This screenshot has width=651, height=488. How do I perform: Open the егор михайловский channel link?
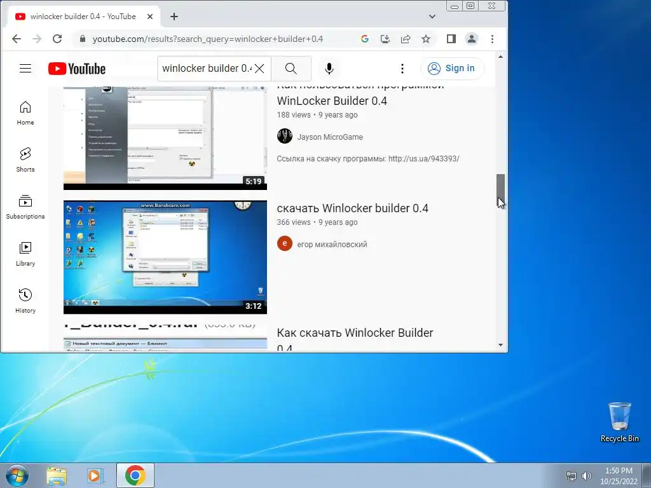coord(332,245)
